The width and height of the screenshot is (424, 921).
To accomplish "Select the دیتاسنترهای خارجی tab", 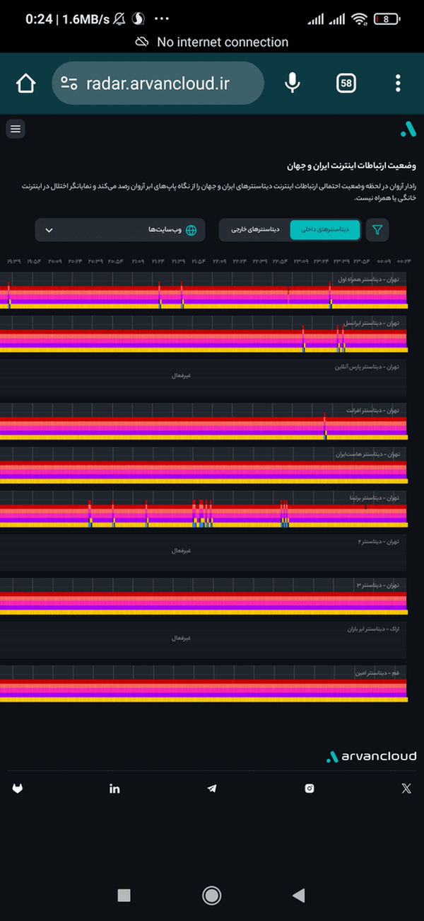I will [255, 229].
